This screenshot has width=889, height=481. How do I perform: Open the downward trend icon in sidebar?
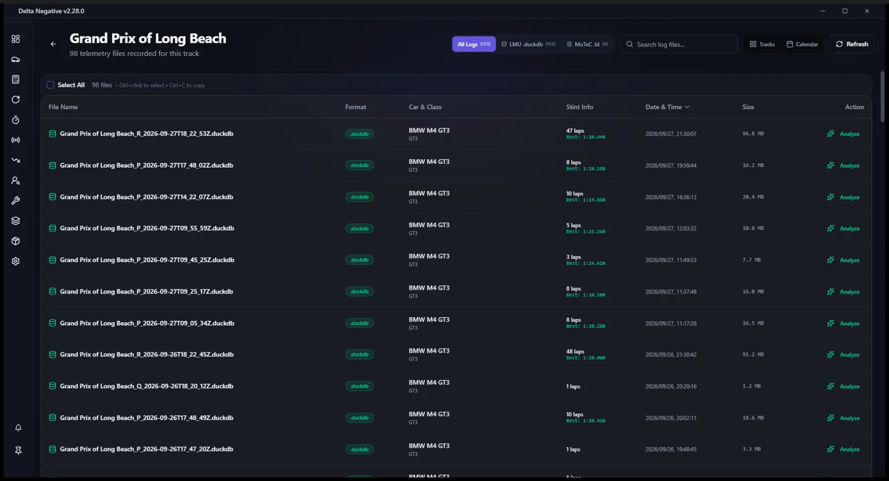click(x=16, y=160)
